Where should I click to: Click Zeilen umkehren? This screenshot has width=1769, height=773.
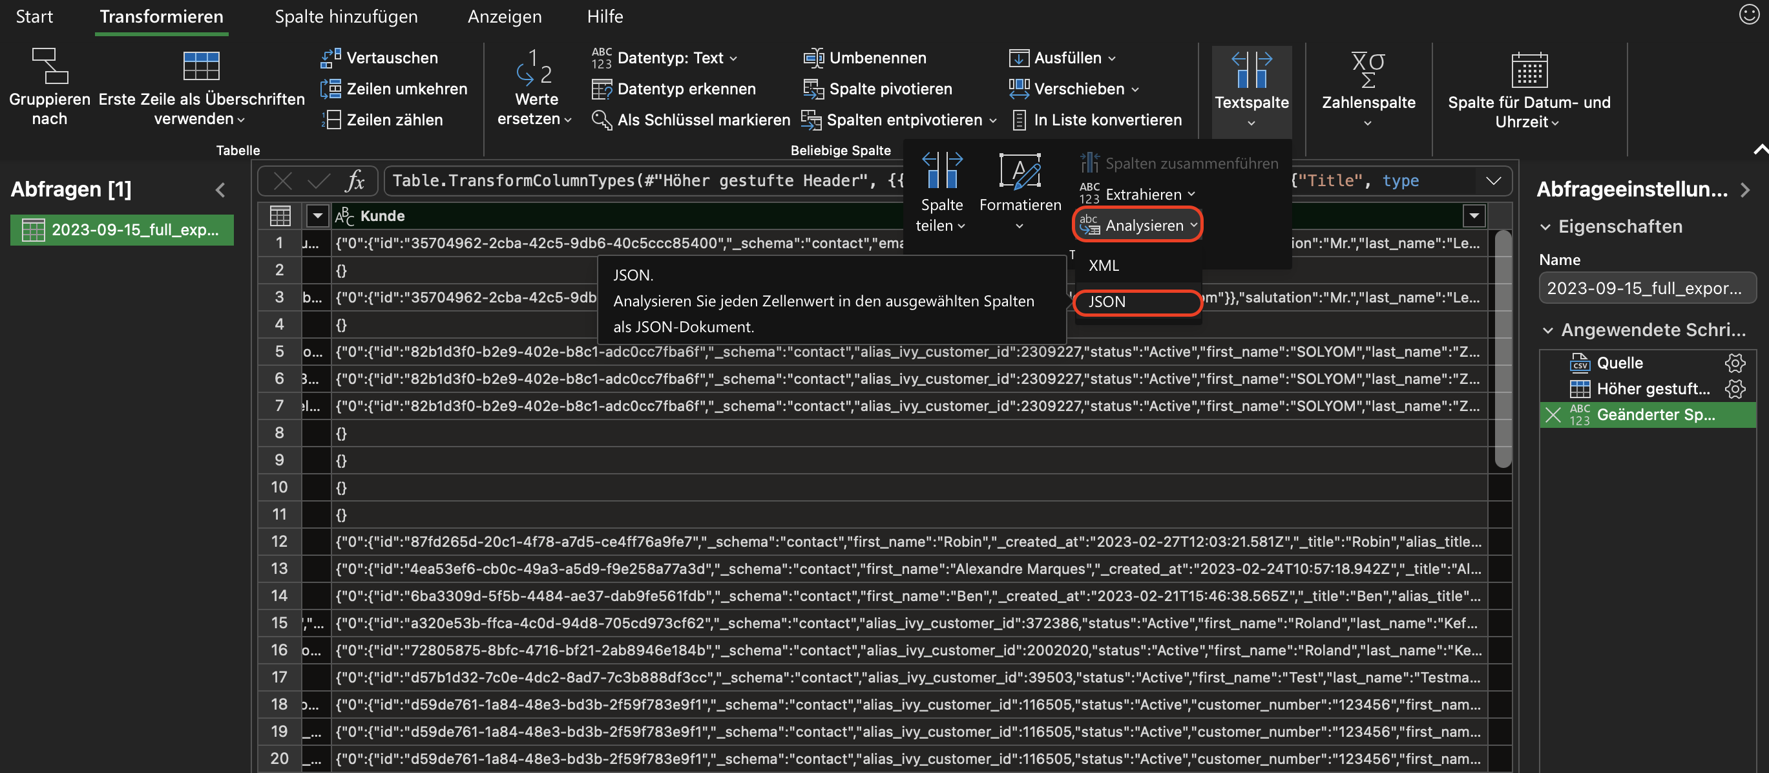click(393, 89)
